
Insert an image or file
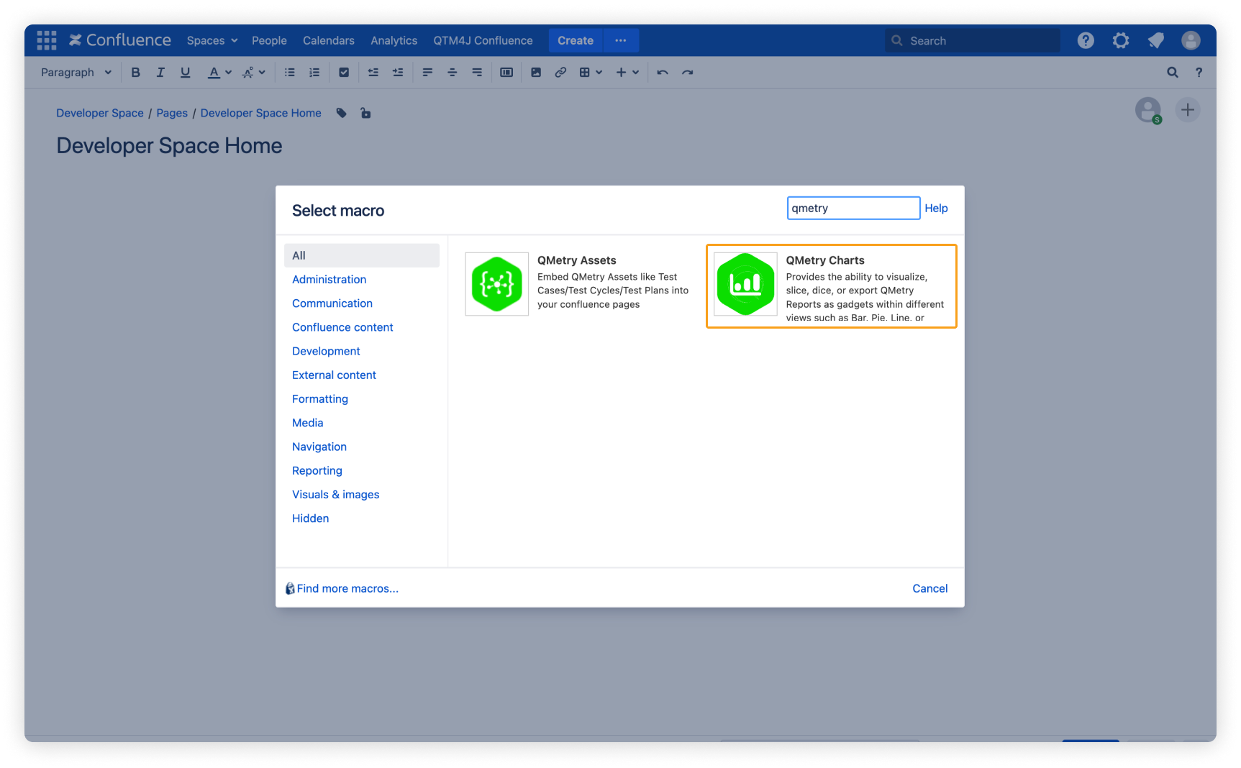[536, 72]
